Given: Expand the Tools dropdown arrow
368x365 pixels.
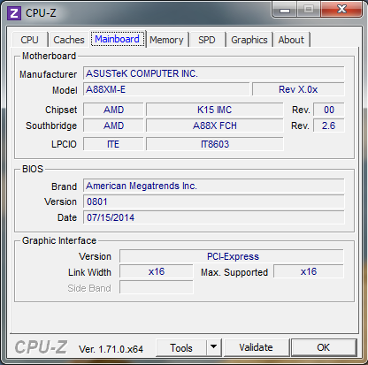Looking at the screenshot, I should click(x=214, y=348).
